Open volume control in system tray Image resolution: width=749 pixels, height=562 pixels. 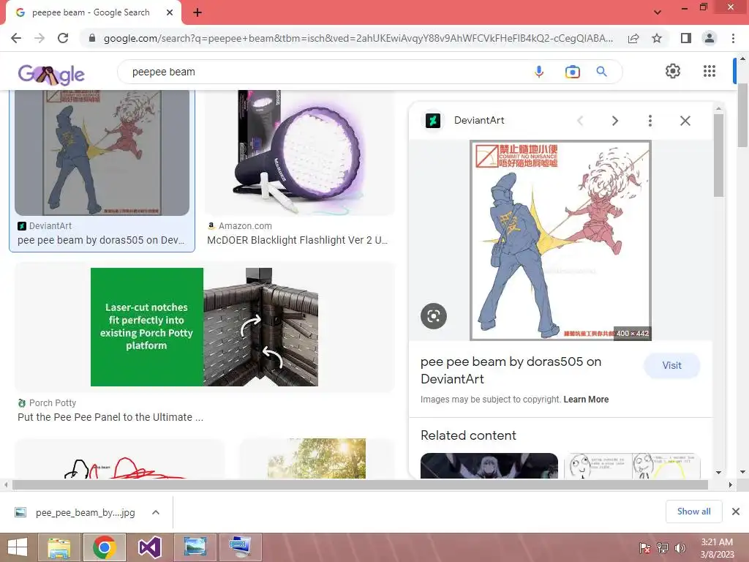point(680,548)
